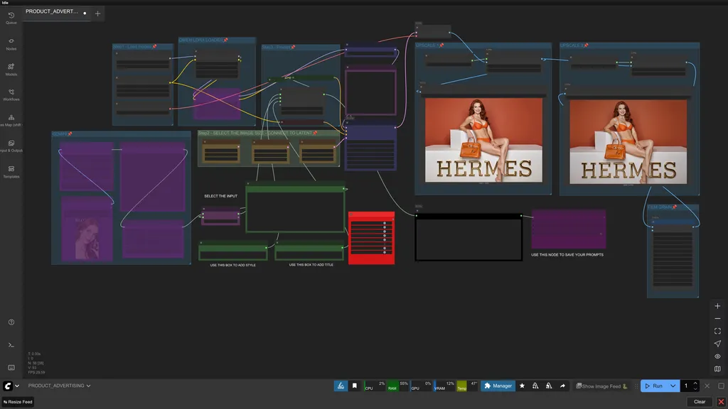Click the second free memory icon
Image resolution: width=728 pixels, height=409 pixels.
[x=549, y=386]
